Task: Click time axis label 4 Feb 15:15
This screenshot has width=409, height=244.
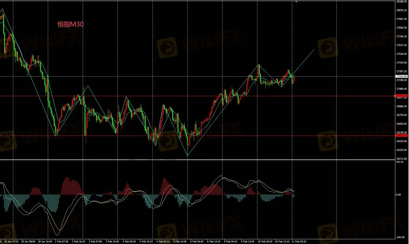Action: coord(146,242)
